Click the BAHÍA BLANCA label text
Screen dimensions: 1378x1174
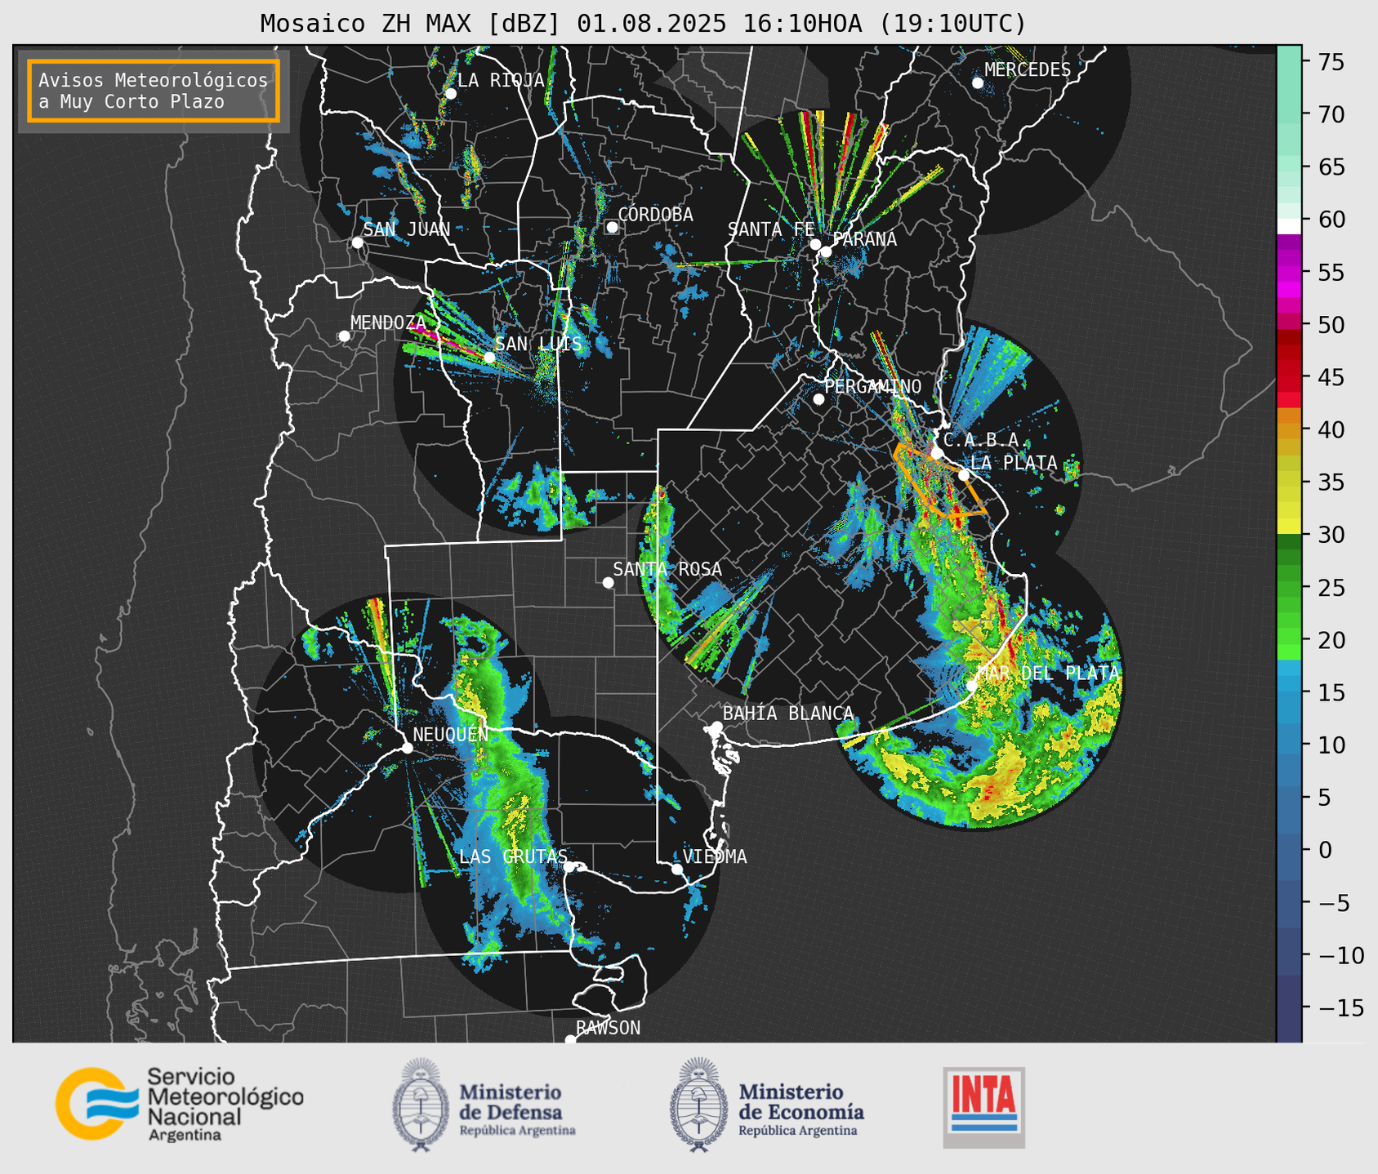788,714
